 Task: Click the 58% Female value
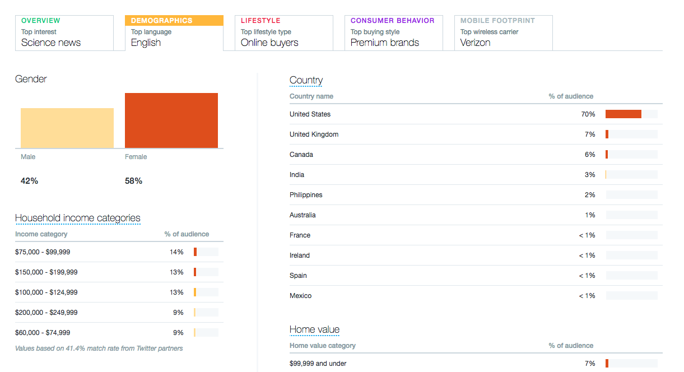point(133,181)
